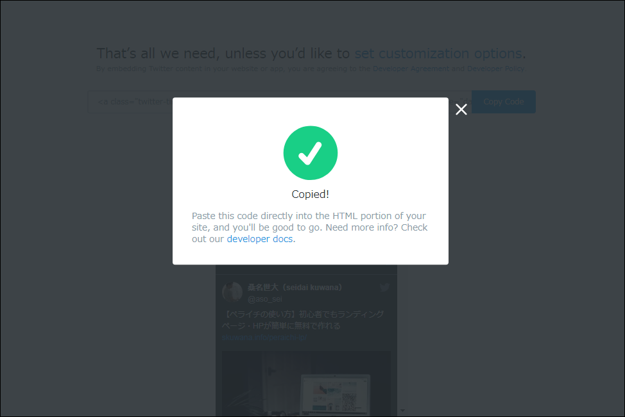Screen dimensions: 625x417
Task: Open the developer docs link
Action: pos(259,239)
